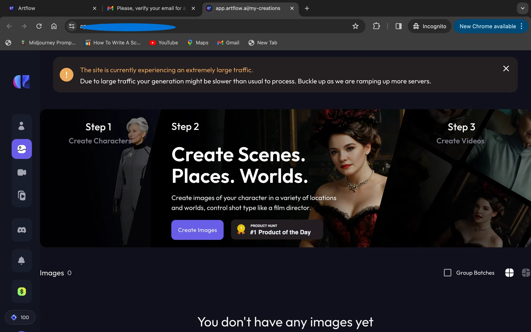The height and width of the screenshot is (332, 531).
Task: Switch to the first Artflow tab
Action: click(50, 8)
